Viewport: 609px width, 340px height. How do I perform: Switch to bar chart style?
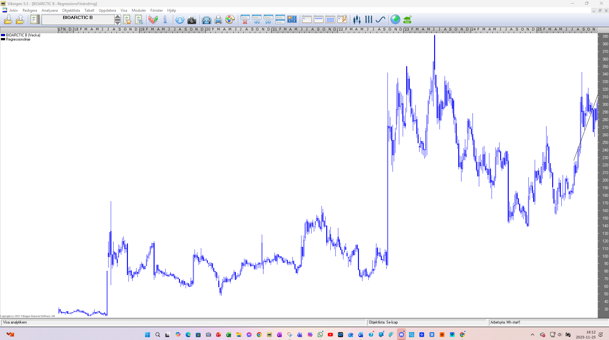coord(368,20)
